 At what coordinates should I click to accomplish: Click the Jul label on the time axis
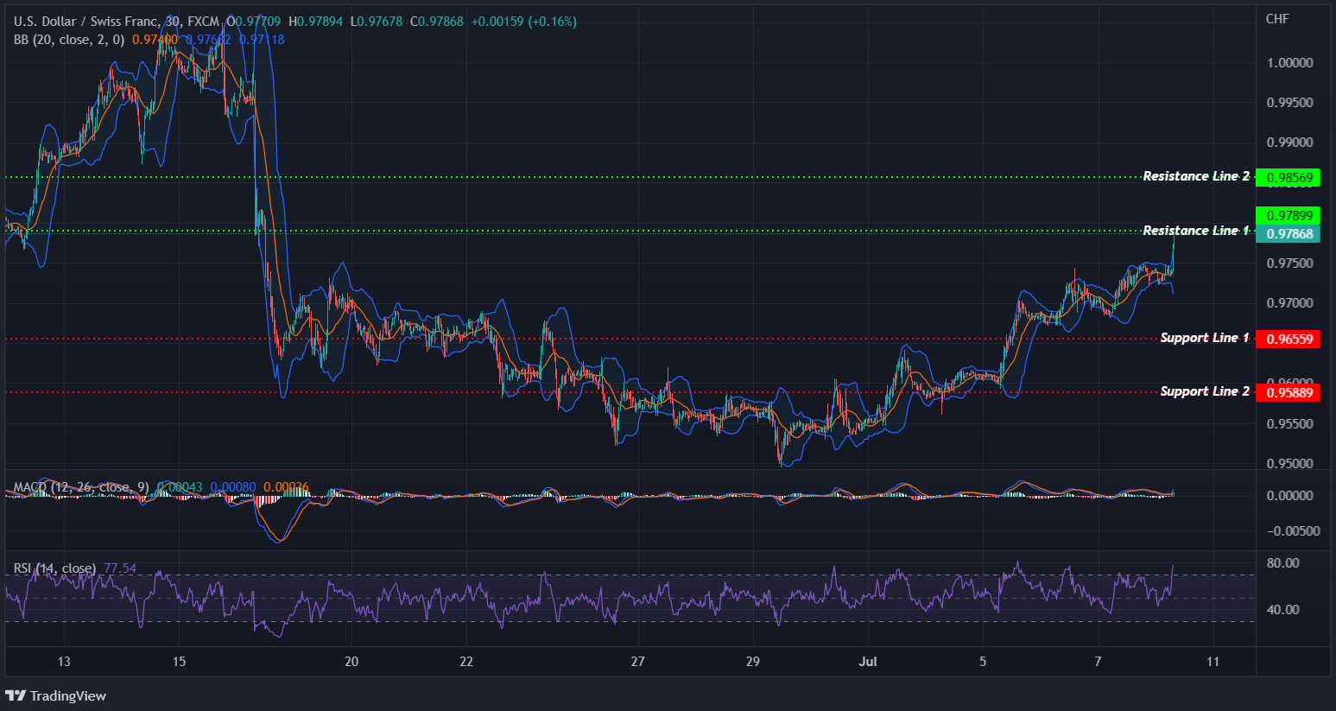868,661
